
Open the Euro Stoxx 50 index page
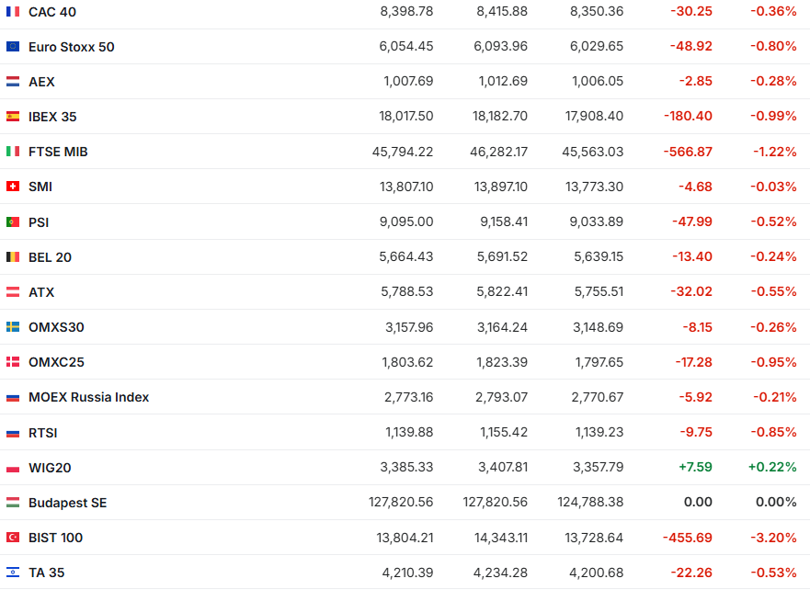pyautogui.click(x=72, y=47)
